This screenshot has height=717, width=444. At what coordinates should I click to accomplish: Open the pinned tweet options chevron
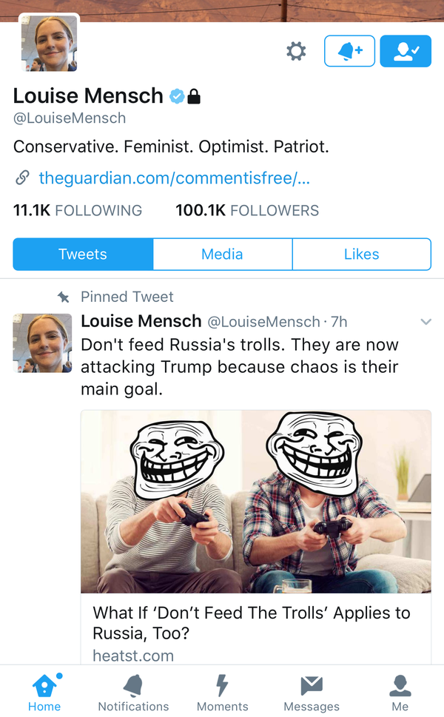425,322
